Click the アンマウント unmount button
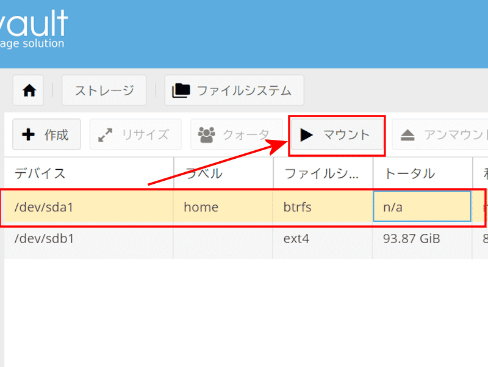Screen dimensions: 488x367 click(x=440, y=134)
